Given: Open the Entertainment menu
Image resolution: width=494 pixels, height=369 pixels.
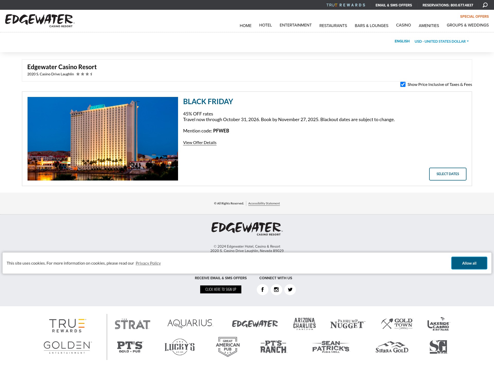Looking at the screenshot, I should pos(296,25).
